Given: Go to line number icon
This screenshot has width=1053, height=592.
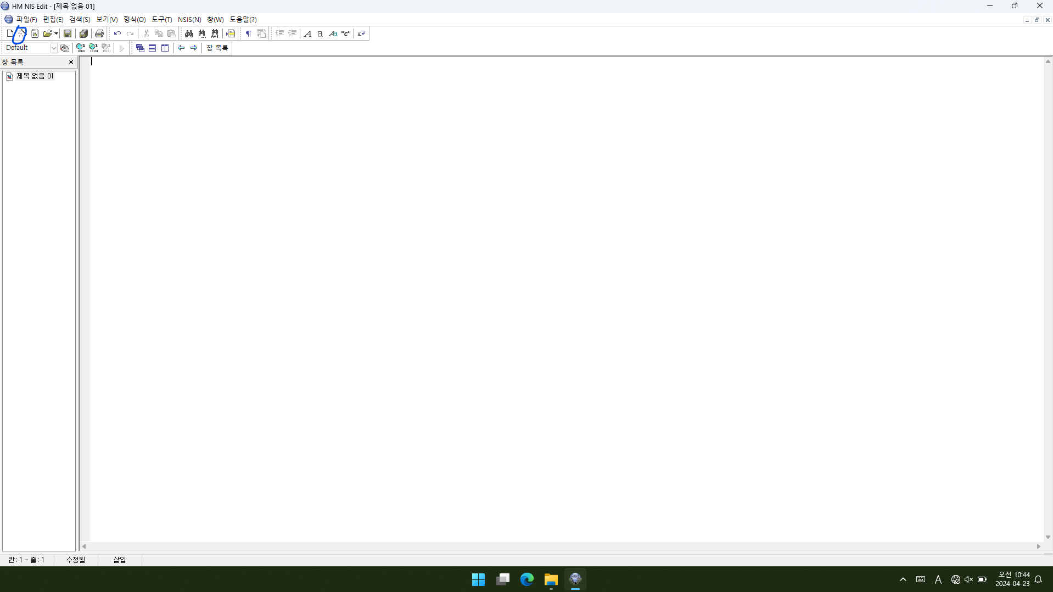Looking at the screenshot, I should [x=231, y=33].
